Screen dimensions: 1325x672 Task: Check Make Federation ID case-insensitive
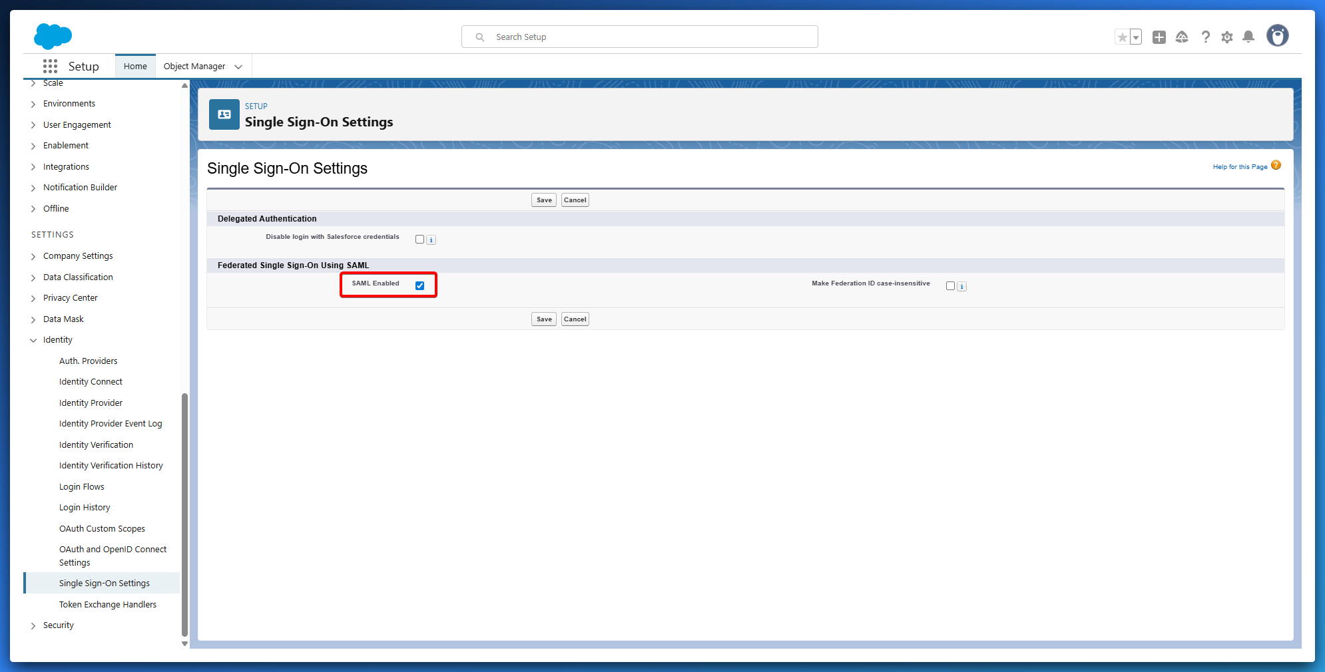point(950,285)
